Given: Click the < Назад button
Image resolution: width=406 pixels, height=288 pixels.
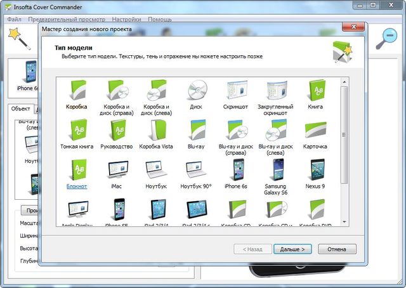Looking at the screenshot, I should (x=252, y=249).
